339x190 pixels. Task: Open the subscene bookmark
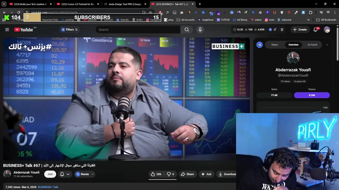(x=284, y=20)
